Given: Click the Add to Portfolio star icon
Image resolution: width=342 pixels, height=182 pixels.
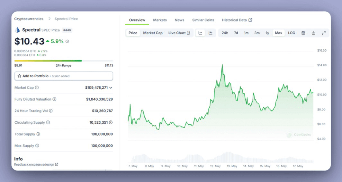Looking at the screenshot, I should point(19,76).
